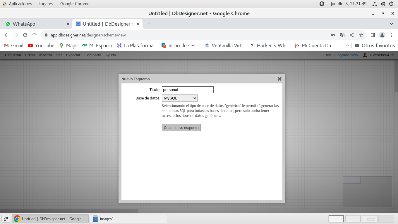Click the browser home icon
The image size is (398, 224).
[35, 35]
